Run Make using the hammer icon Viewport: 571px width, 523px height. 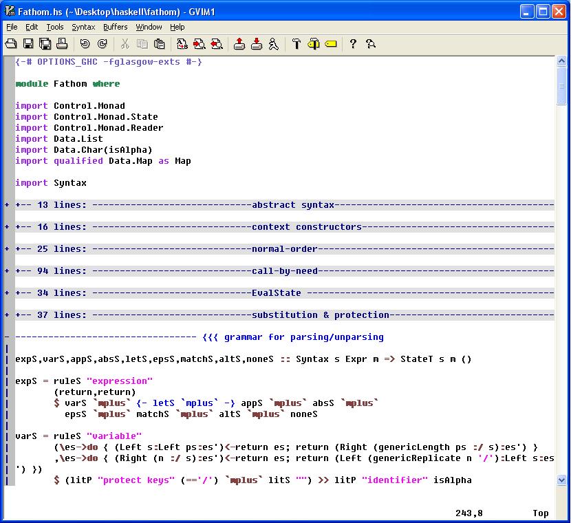(x=297, y=44)
